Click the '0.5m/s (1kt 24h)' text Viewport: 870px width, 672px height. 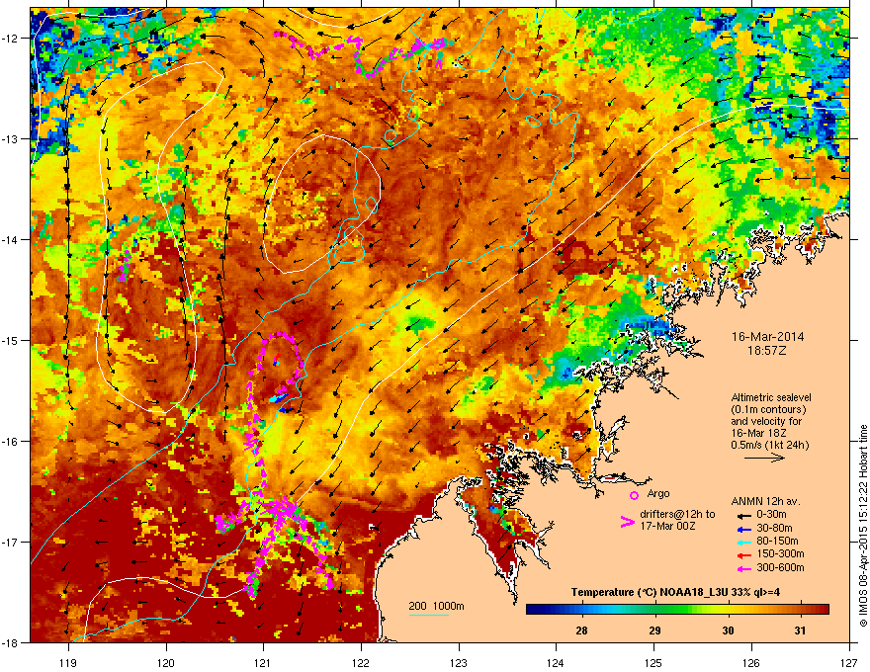[769, 445]
